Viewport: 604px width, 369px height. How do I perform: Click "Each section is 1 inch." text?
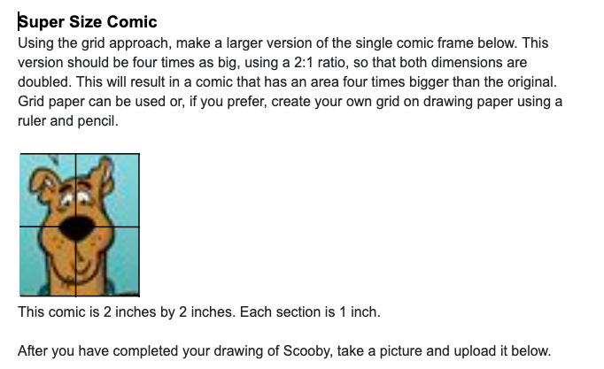[x=310, y=312]
